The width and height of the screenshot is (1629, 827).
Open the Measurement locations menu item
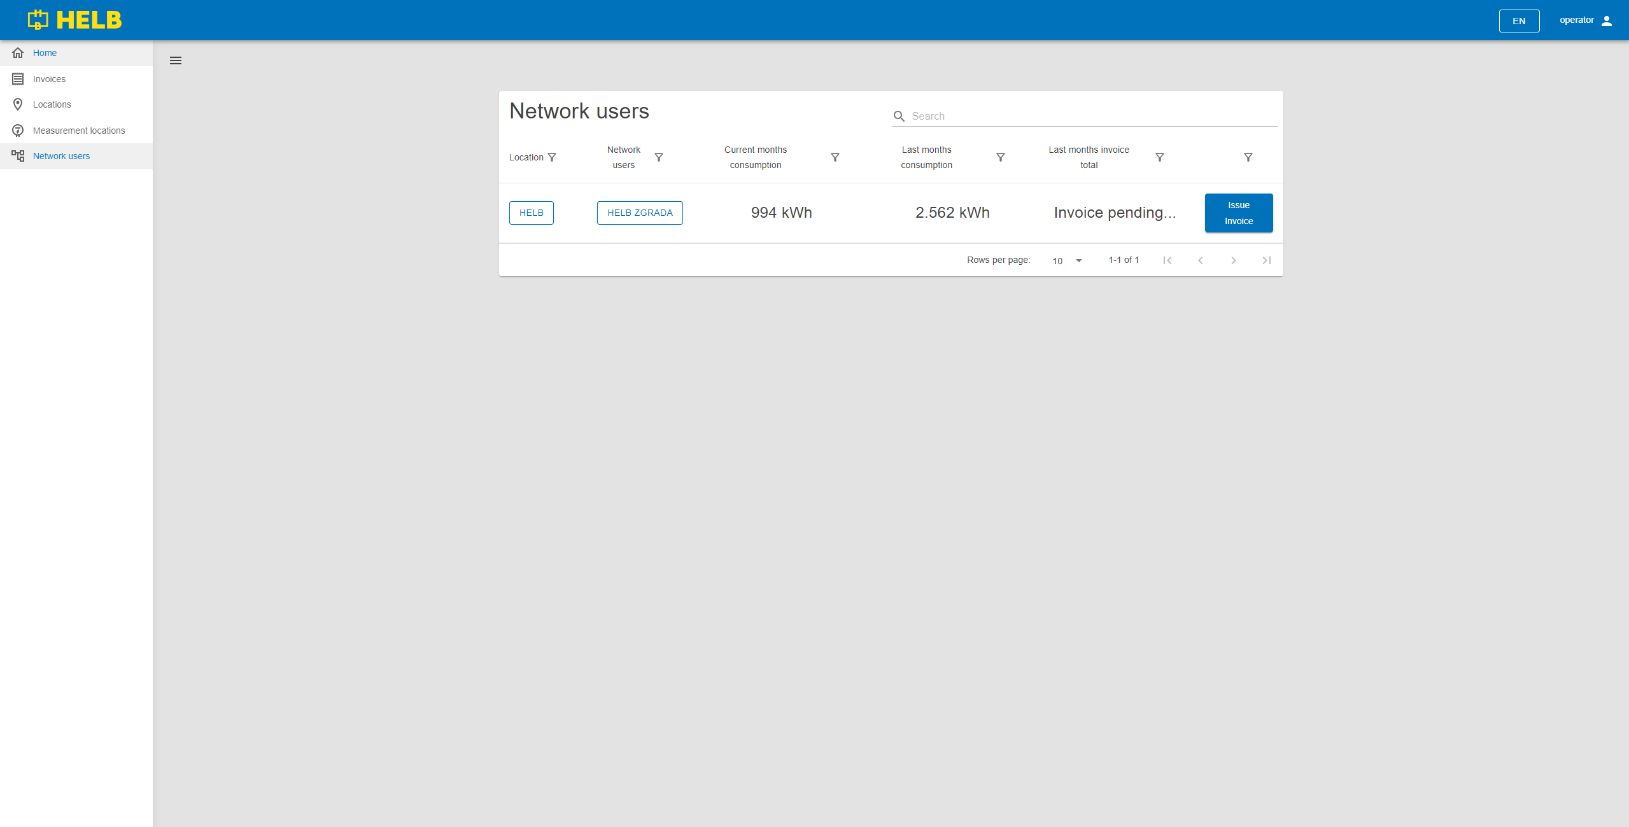(76, 131)
